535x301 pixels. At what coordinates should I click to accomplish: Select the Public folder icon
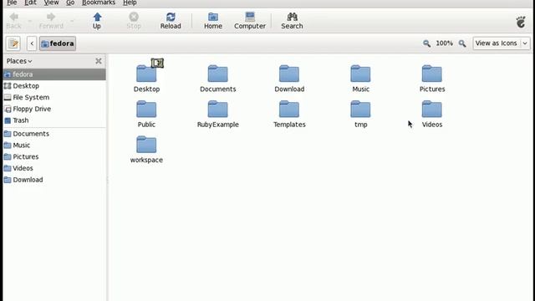pyautogui.click(x=146, y=110)
